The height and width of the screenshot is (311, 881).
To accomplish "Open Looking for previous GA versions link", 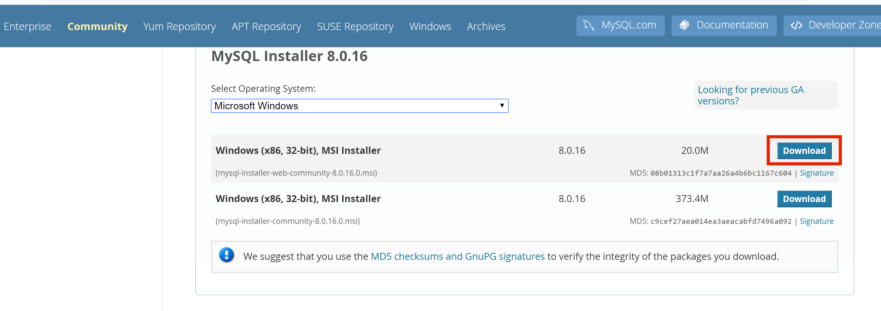I will click(x=751, y=95).
